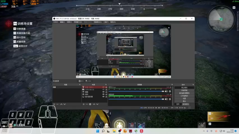Switch to 控件 tab at bottom
Viewport: 239px width, 134px height.
pos(178,104)
